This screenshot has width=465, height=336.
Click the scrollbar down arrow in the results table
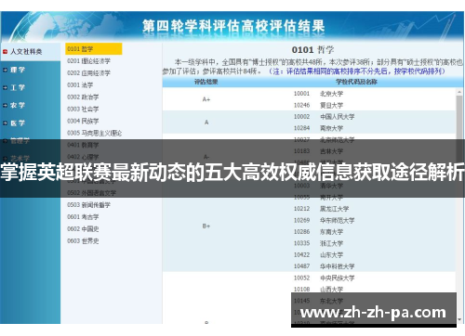coord(459,319)
